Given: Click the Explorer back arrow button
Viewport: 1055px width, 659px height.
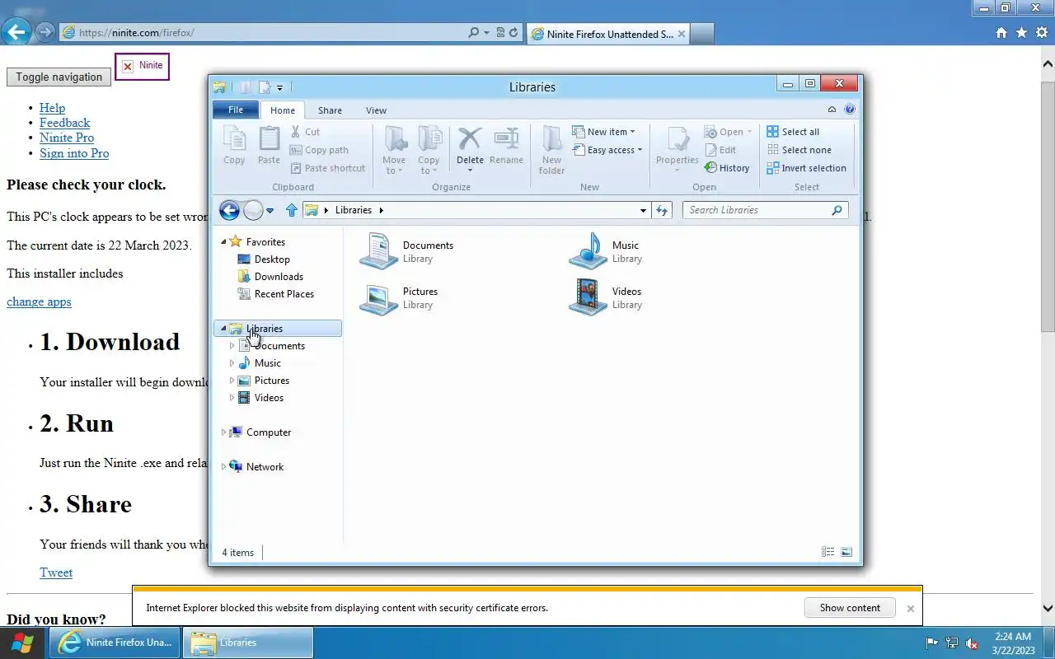Looking at the screenshot, I should tap(229, 210).
